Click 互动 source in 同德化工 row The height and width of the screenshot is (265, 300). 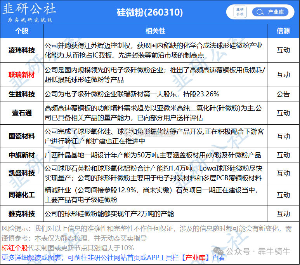pyautogui.click(x=283, y=195)
